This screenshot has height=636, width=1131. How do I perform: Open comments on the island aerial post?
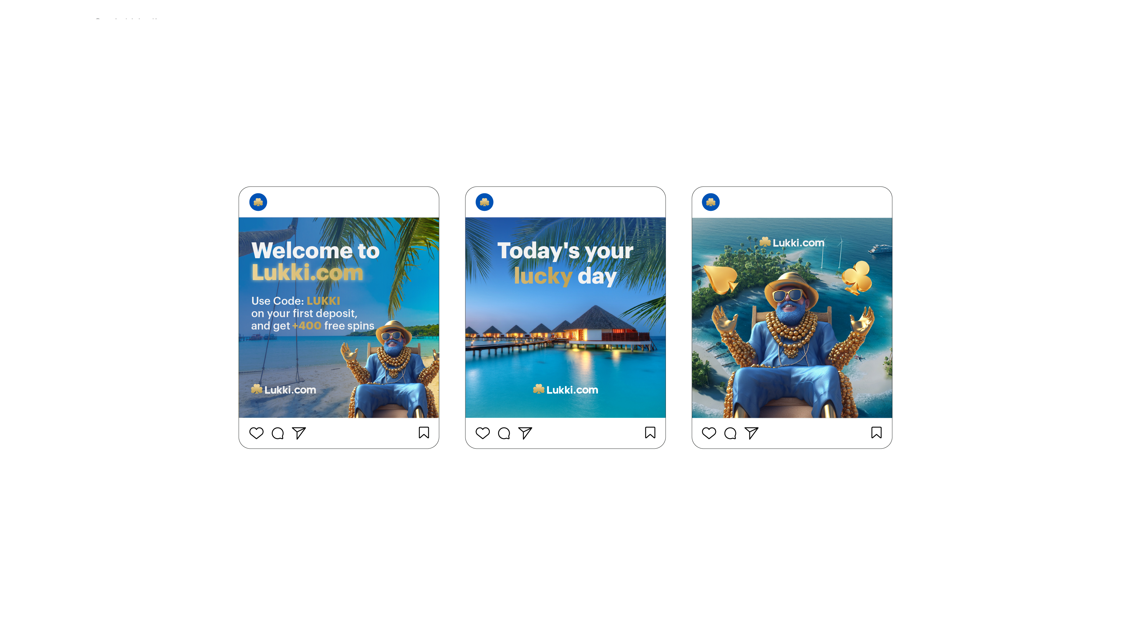point(730,433)
